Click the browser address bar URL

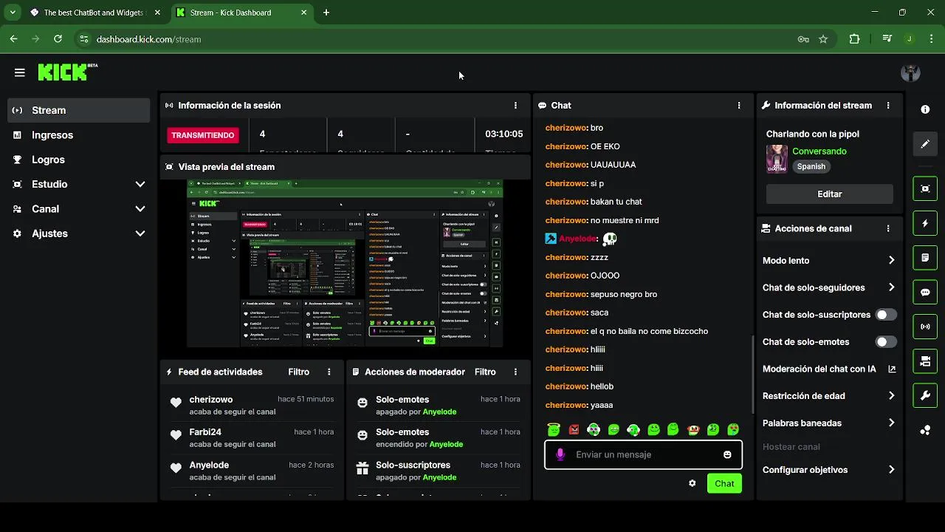point(148,39)
